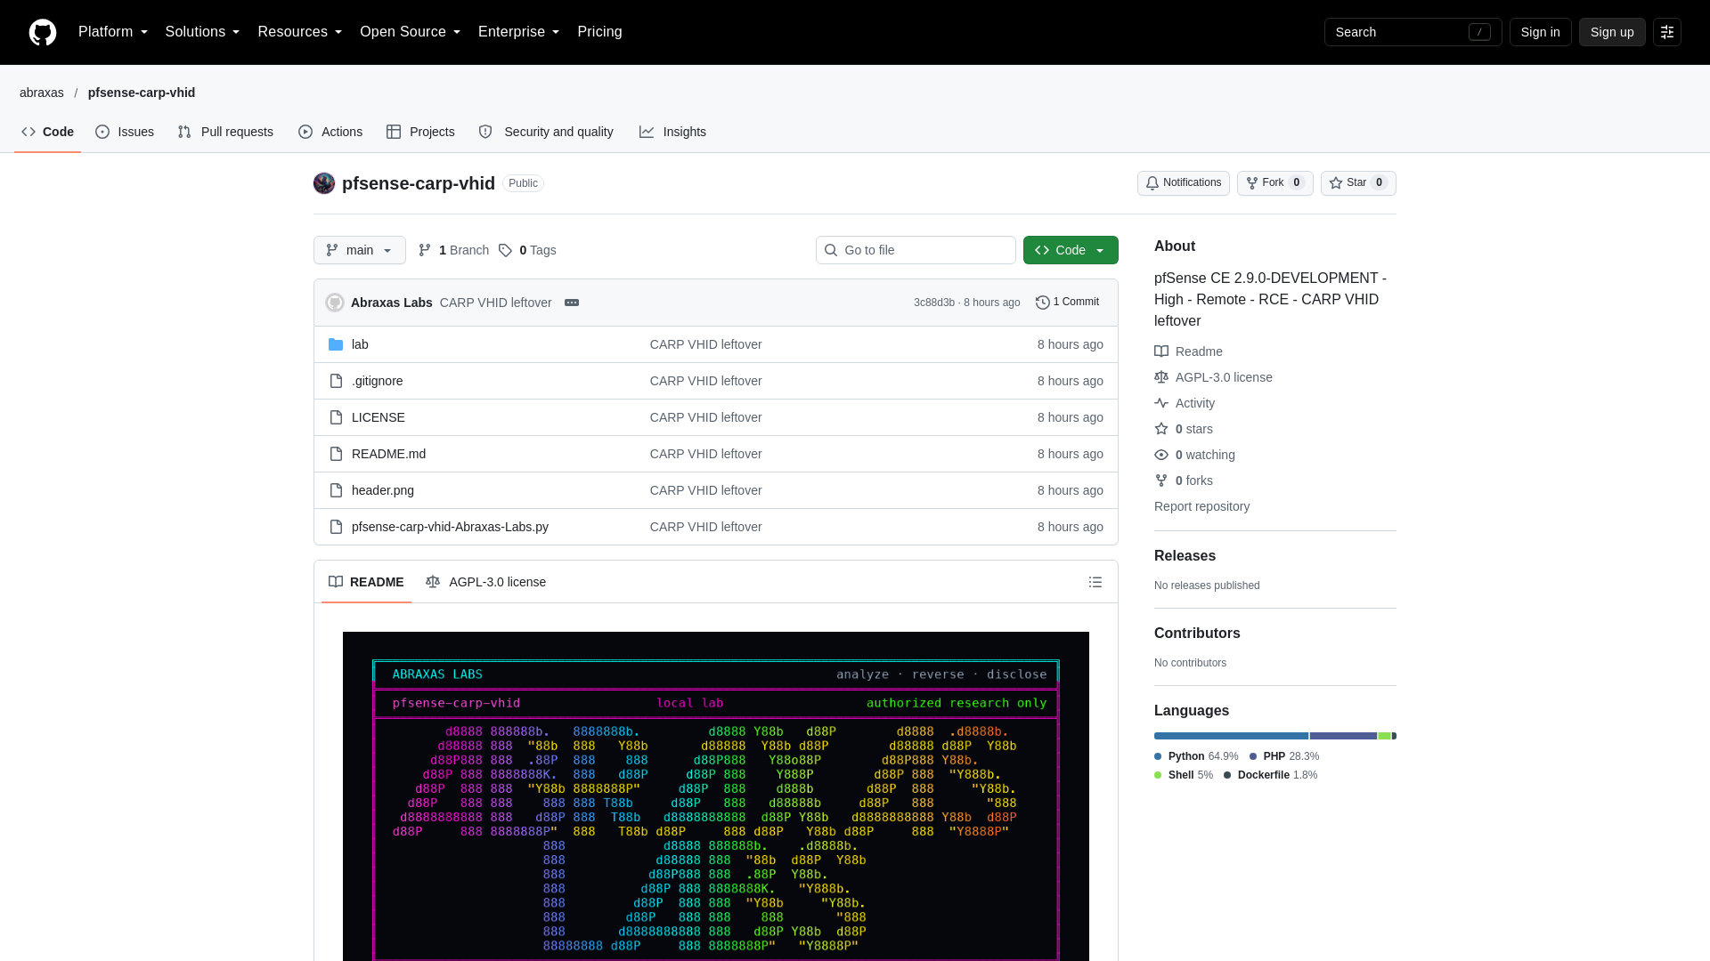Open the main branch selector dropdown

point(360,250)
